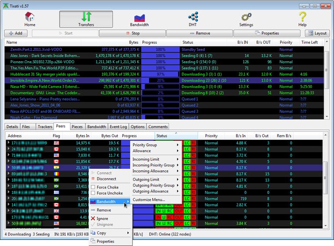This screenshot has width=334, height=246.
Task: Toggle the Force Choke checkbox
Action: click(x=93, y=187)
